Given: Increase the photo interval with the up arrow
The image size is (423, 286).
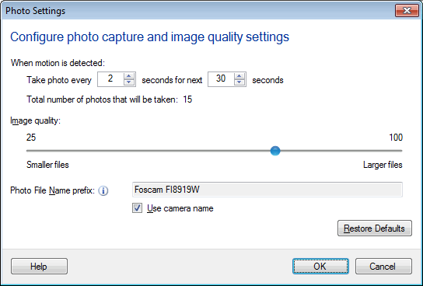Looking at the screenshot, I should coord(129,76).
